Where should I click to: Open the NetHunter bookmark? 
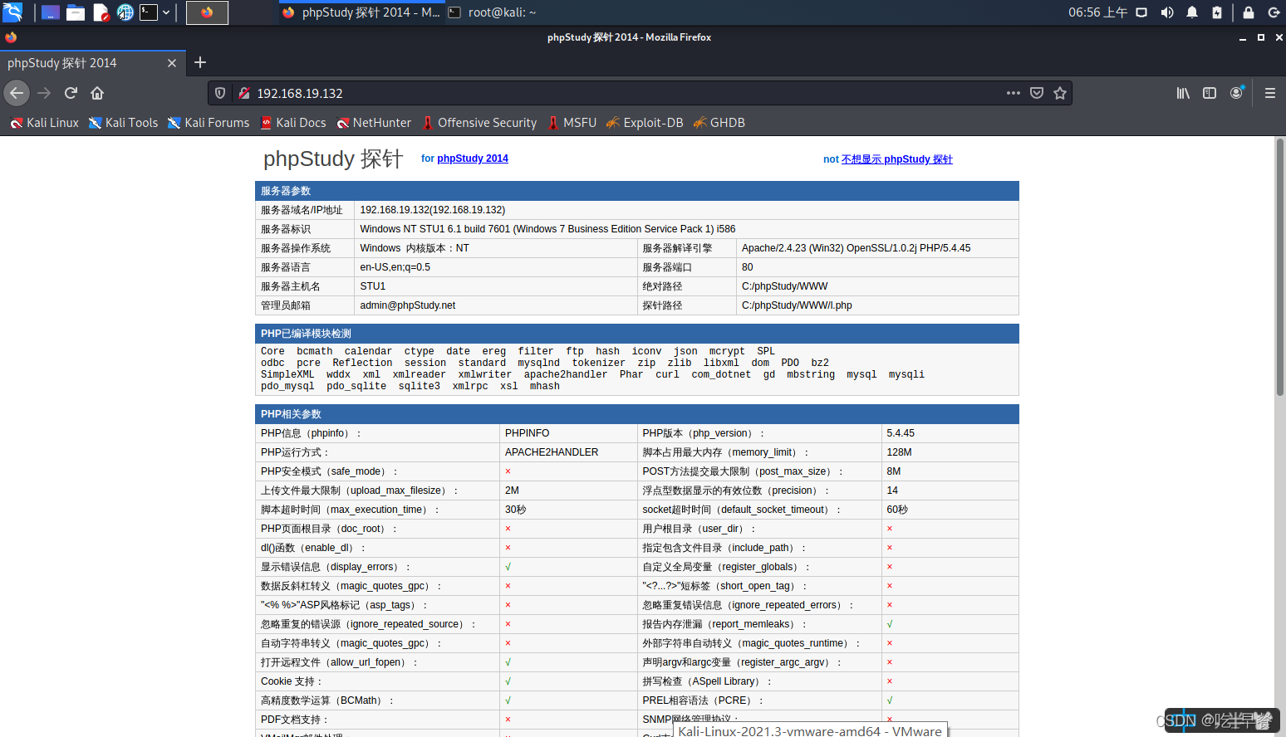(374, 123)
